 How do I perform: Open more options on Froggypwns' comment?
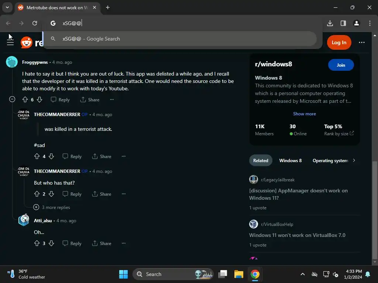pyautogui.click(x=112, y=99)
